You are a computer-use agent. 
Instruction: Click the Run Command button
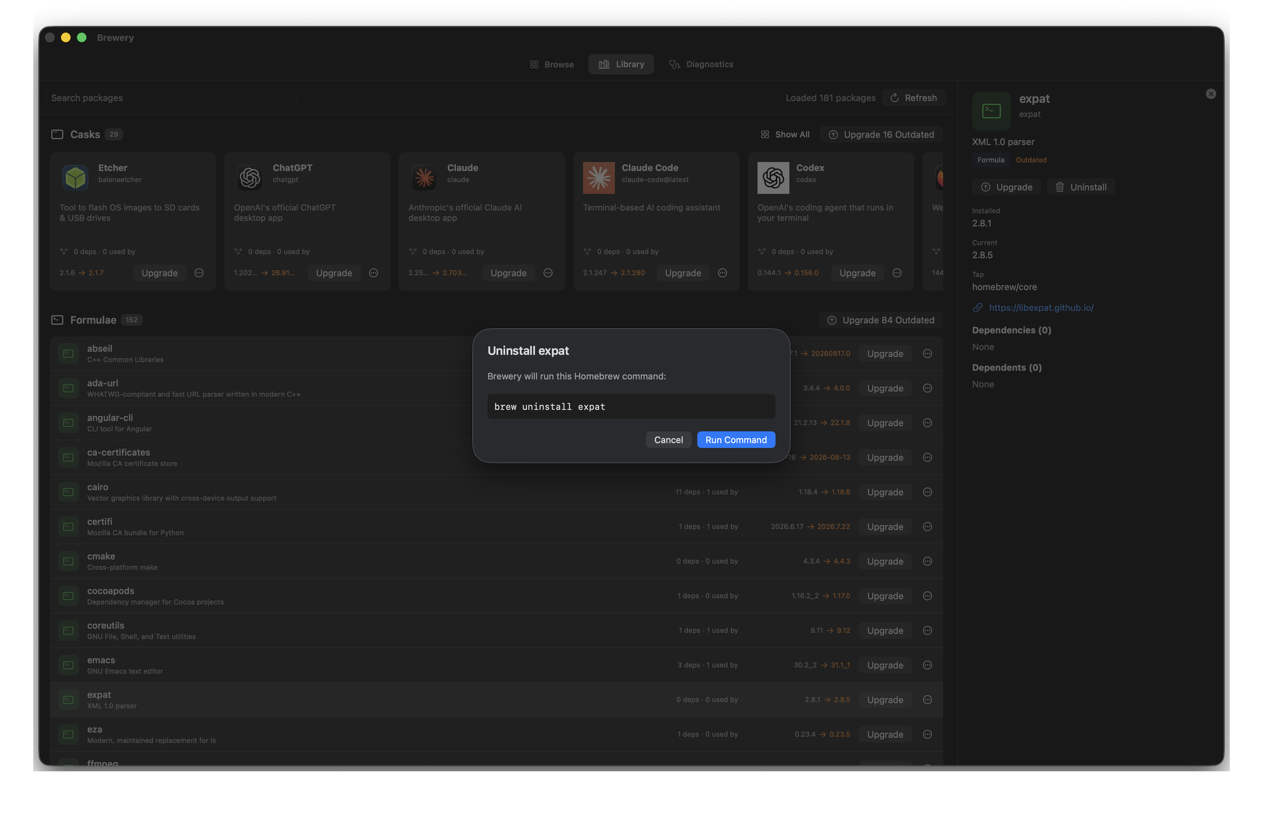[x=736, y=440]
